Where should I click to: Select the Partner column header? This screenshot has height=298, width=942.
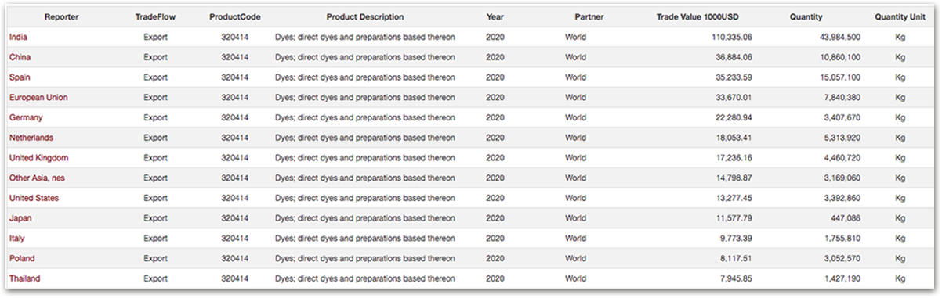589,16
